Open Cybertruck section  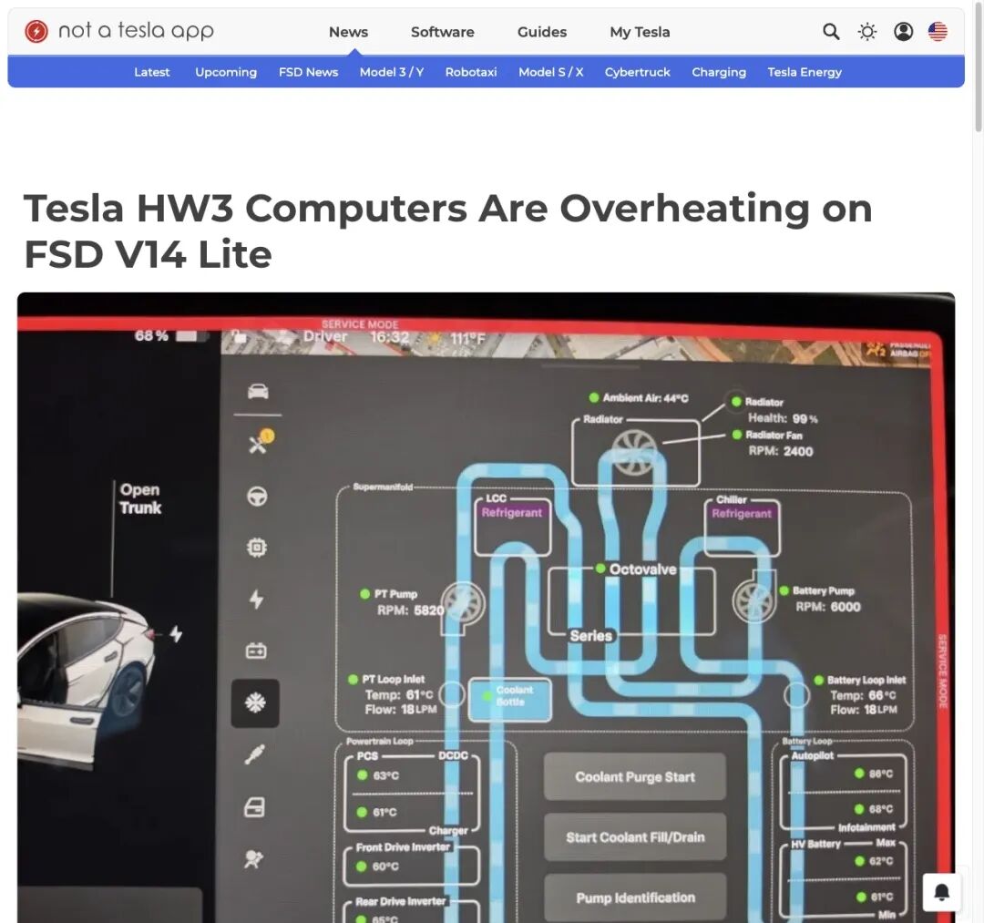click(637, 72)
